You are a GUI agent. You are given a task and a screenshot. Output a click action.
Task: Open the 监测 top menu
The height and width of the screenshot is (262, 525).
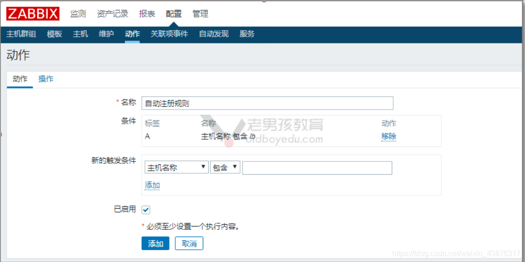78,14
